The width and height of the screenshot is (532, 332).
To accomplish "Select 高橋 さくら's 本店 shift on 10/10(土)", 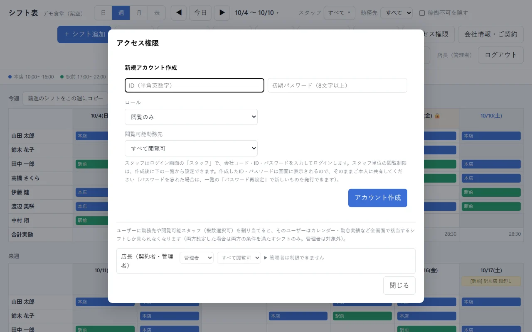I will click(x=491, y=178).
